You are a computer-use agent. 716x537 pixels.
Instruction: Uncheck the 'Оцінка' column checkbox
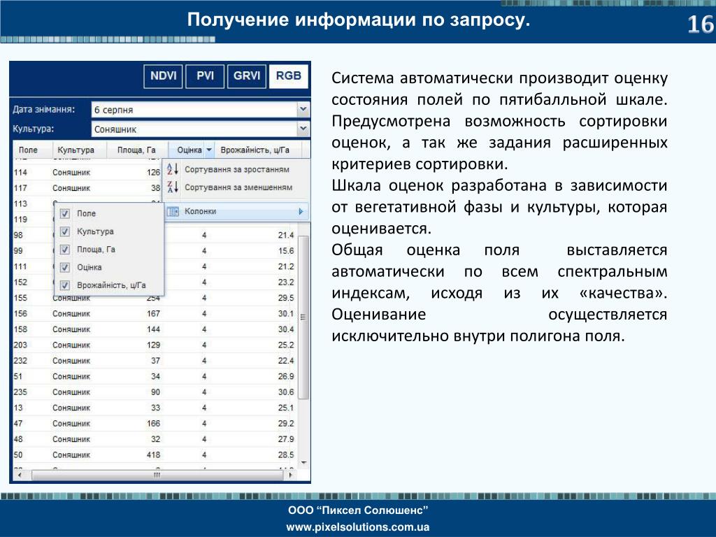[x=65, y=267]
